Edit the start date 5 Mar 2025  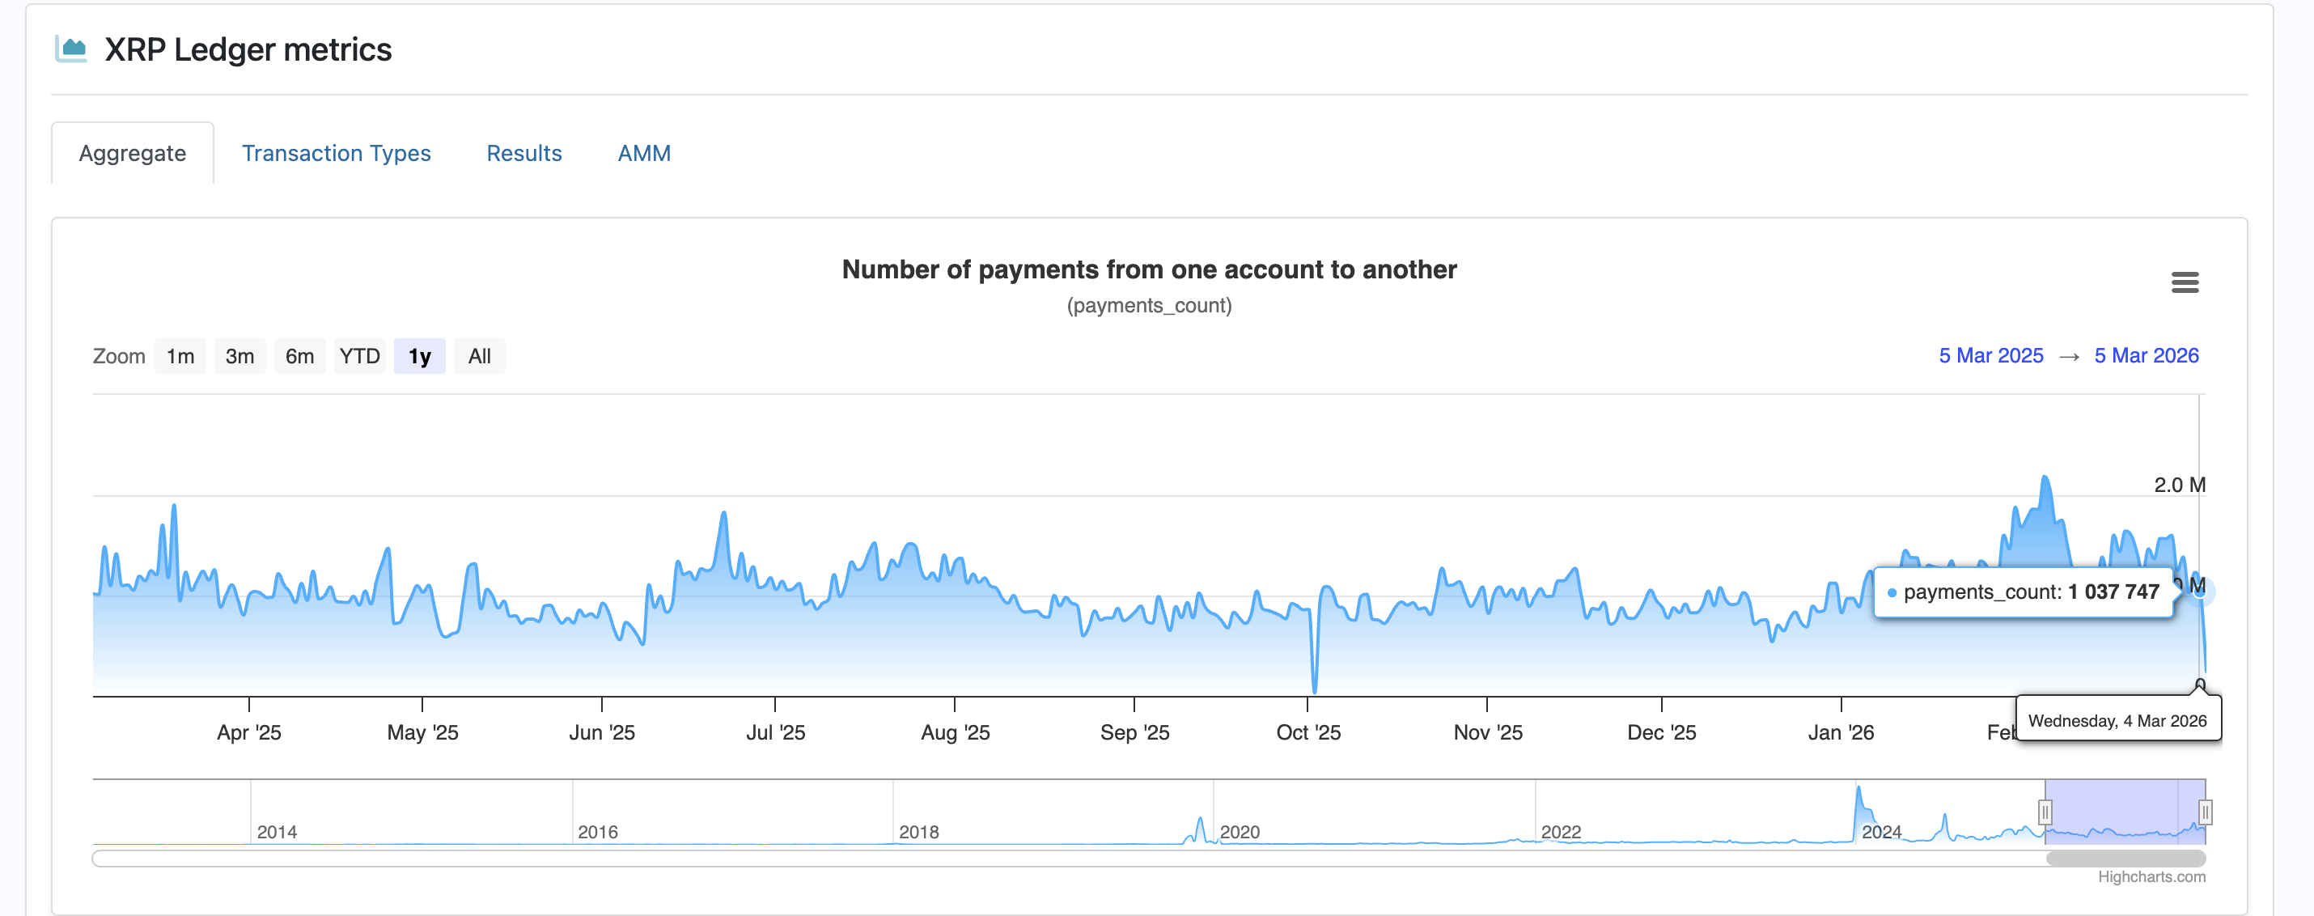pyautogui.click(x=1990, y=355)
